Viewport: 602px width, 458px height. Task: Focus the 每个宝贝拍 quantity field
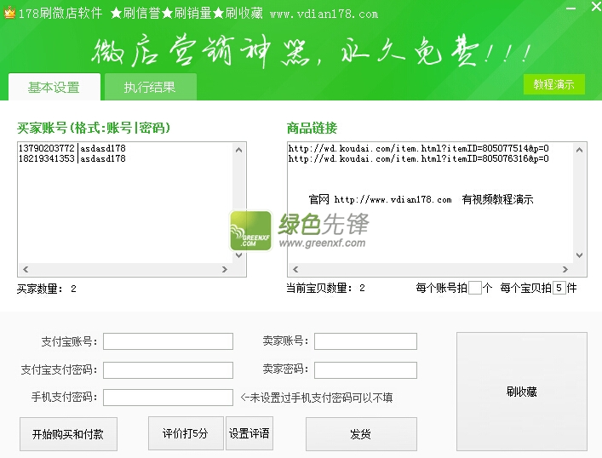[559, 288]
